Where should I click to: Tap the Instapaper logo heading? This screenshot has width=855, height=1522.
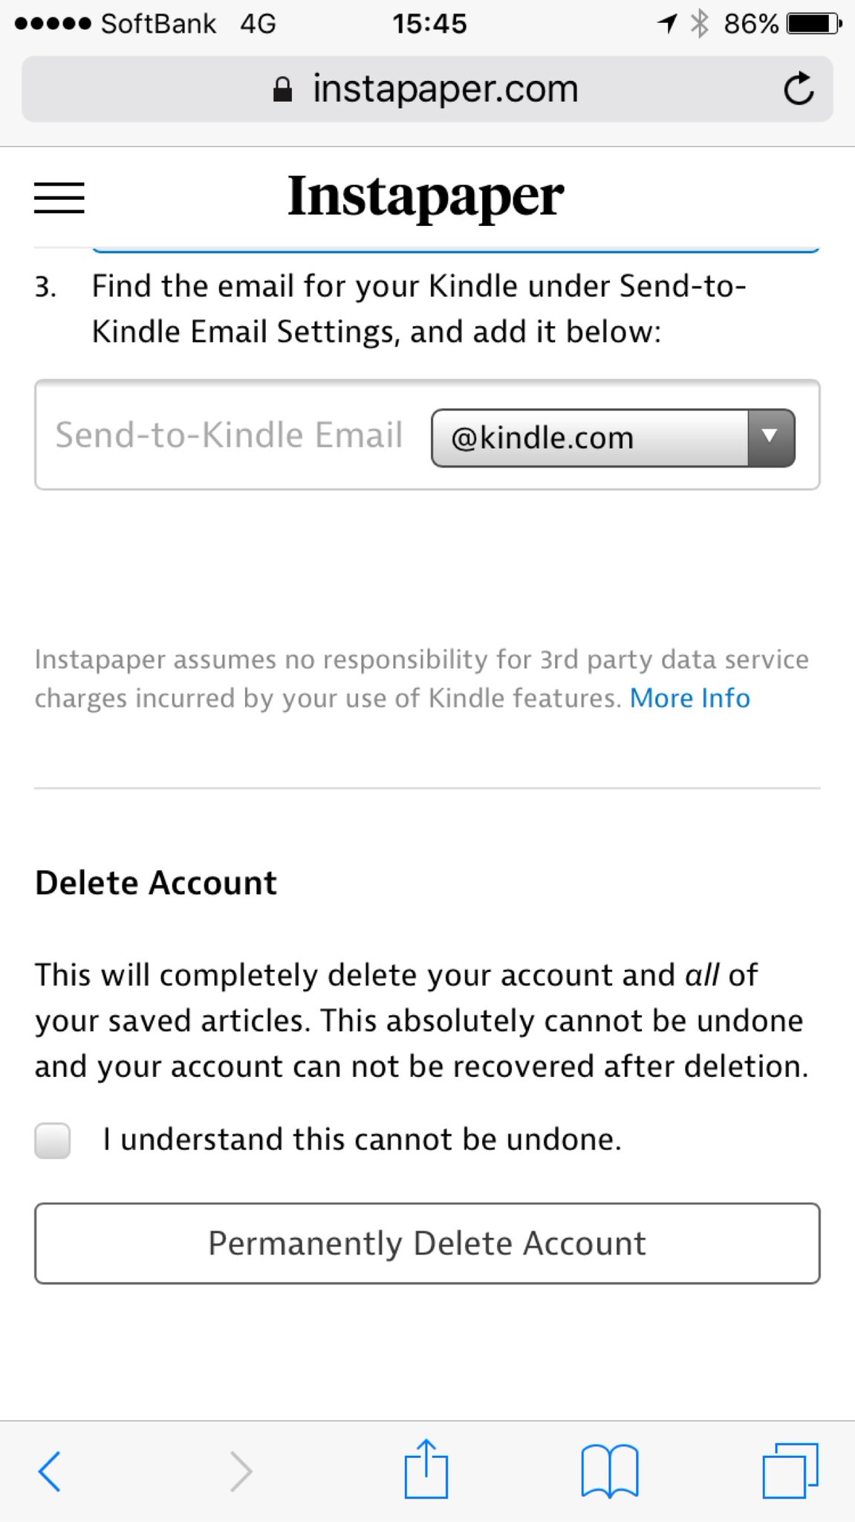[426, 197]
